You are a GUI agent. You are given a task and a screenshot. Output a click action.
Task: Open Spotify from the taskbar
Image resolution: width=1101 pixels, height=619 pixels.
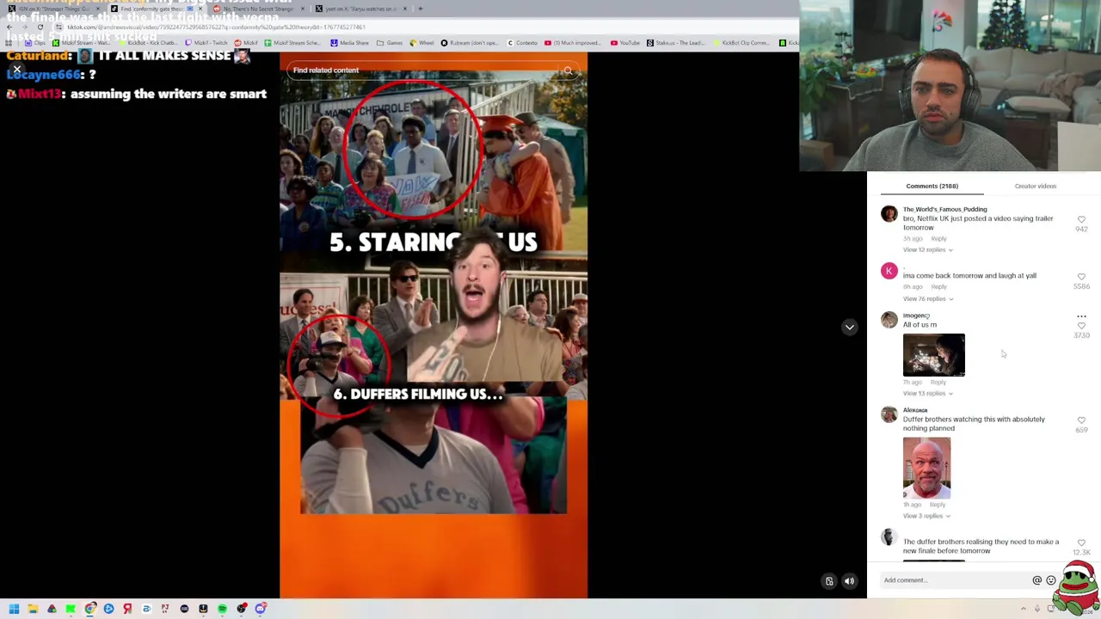(x=222, y=609)
